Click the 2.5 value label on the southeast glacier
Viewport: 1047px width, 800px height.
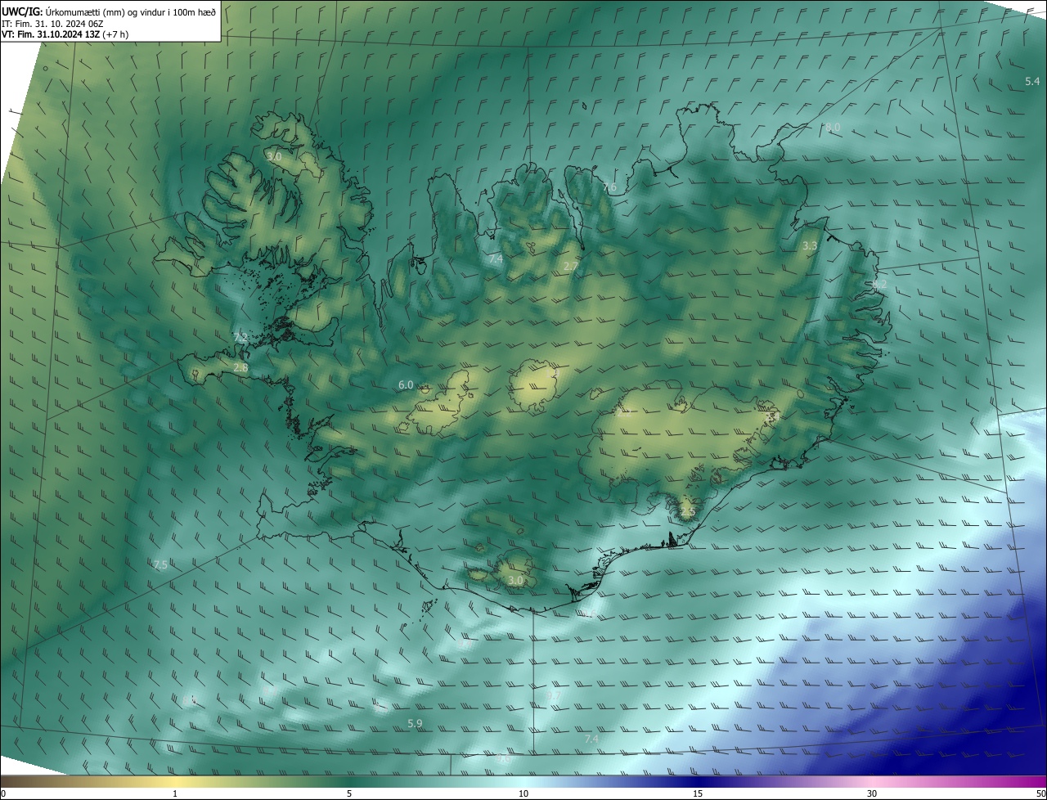(x=687, y=512)
